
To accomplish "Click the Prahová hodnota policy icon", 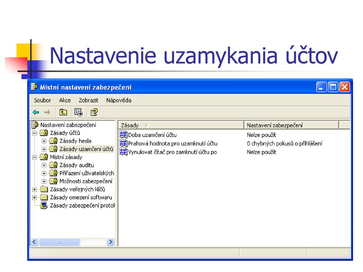I will (123, 143).
